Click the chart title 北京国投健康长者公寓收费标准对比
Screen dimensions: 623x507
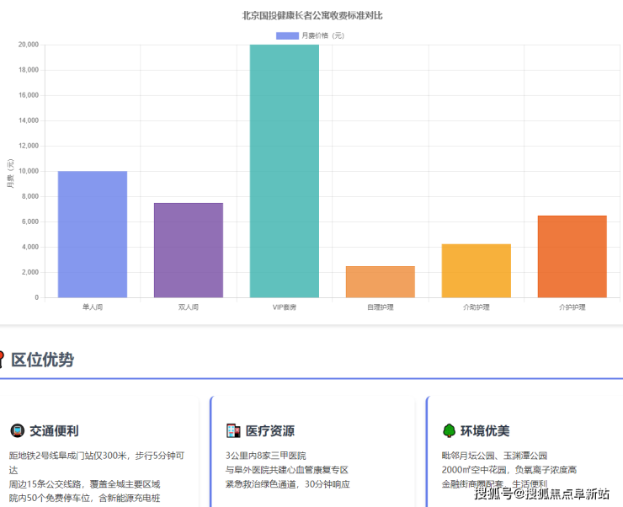(311, 15)
